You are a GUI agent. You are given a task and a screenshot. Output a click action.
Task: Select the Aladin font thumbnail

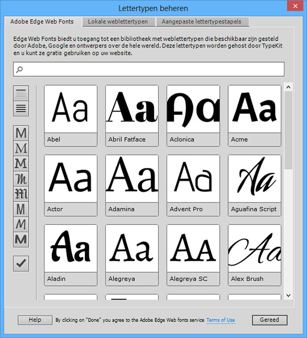point(71,255)
